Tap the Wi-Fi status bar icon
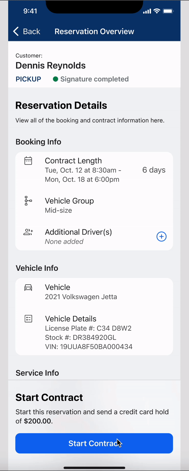The image size is (189, 471). pyautogui.click(x=157, y=11)
